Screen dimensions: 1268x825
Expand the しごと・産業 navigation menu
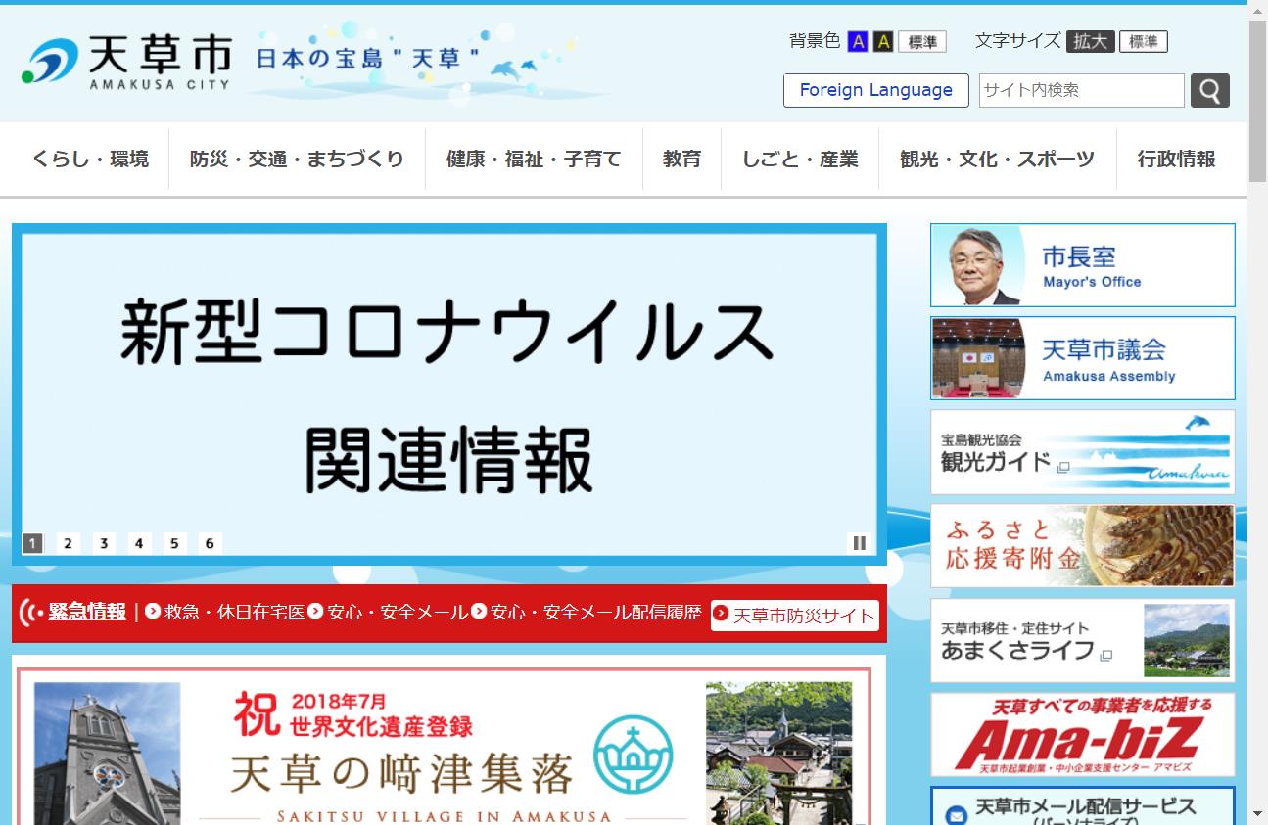coord(800,158)
